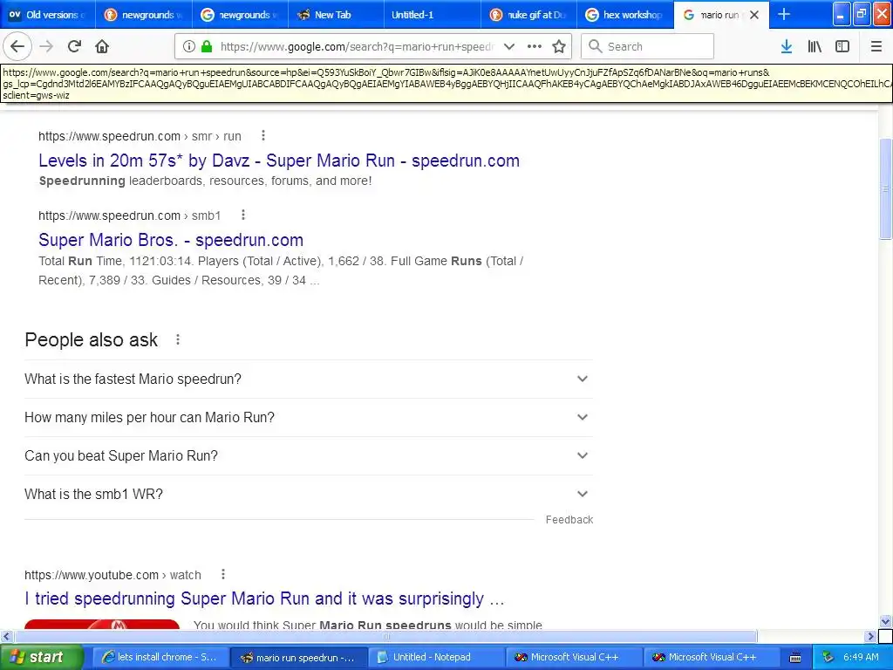Click the forward navigation arrow
Viewport: 893px width, 670px height.
(46, 46)
